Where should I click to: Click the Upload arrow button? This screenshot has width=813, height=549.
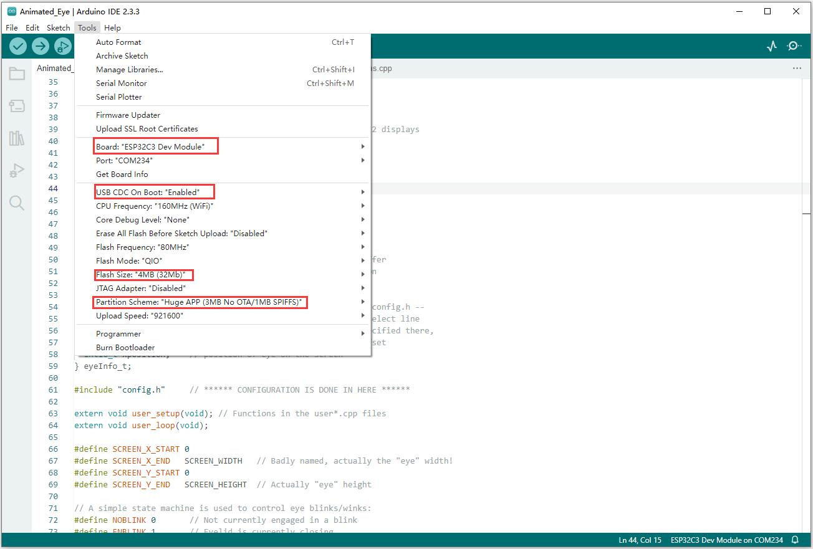41,46
